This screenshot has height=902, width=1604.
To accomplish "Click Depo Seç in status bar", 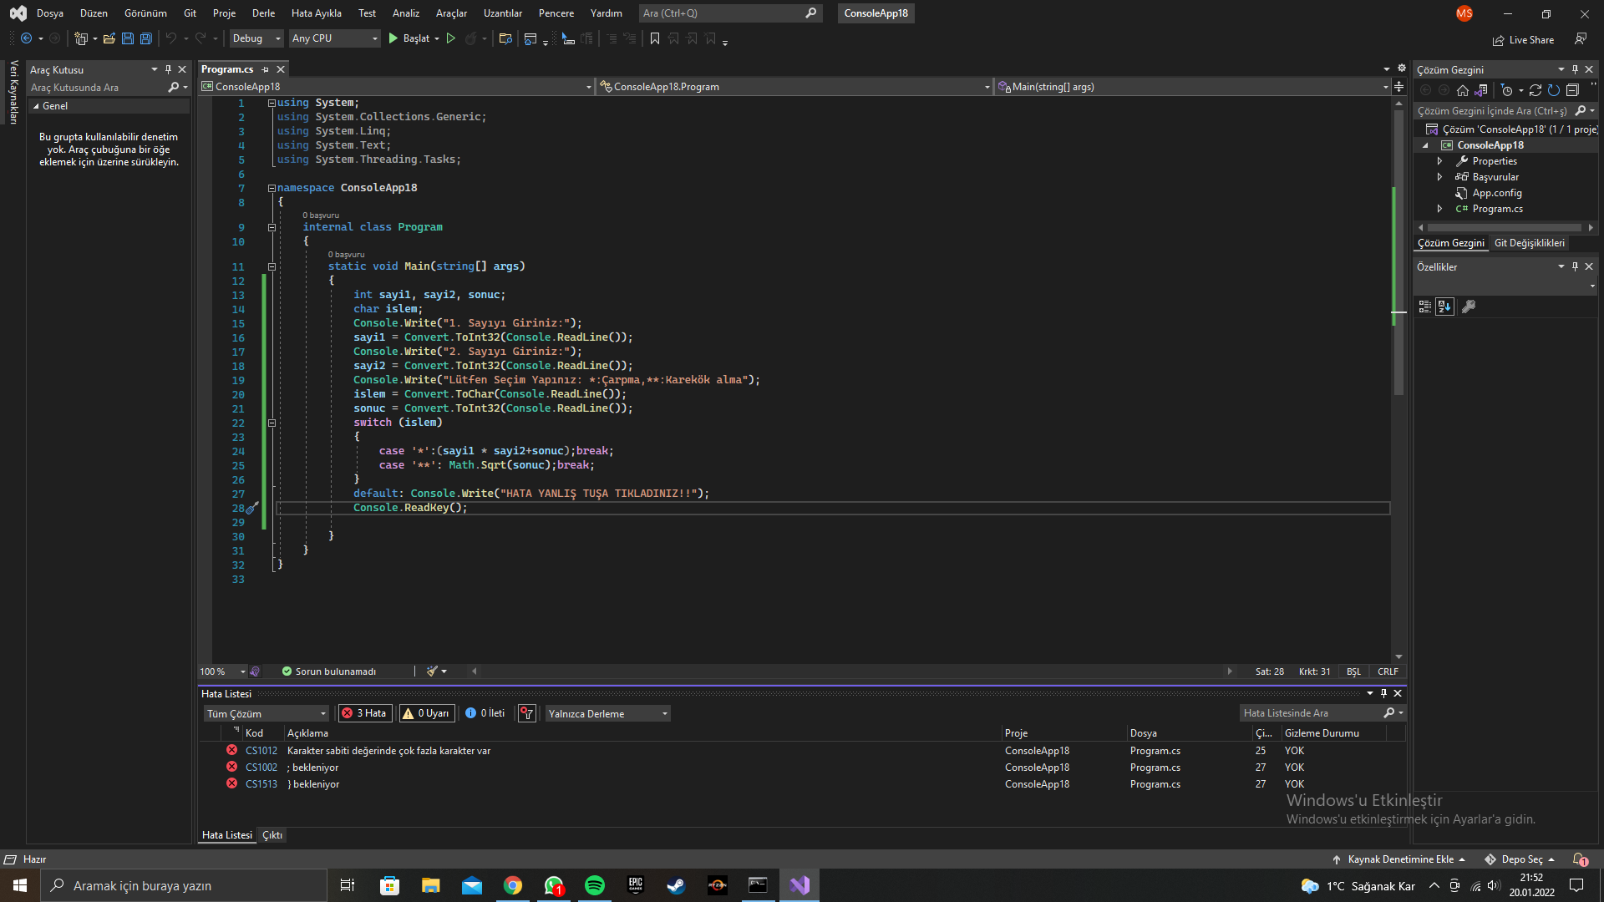I will (x=1520, y=859).
